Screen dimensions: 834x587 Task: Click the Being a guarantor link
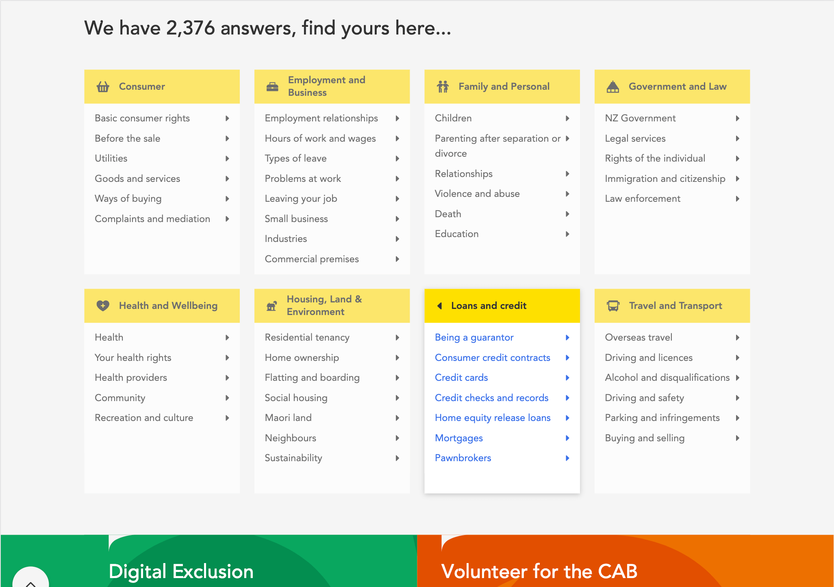[473, 337]
